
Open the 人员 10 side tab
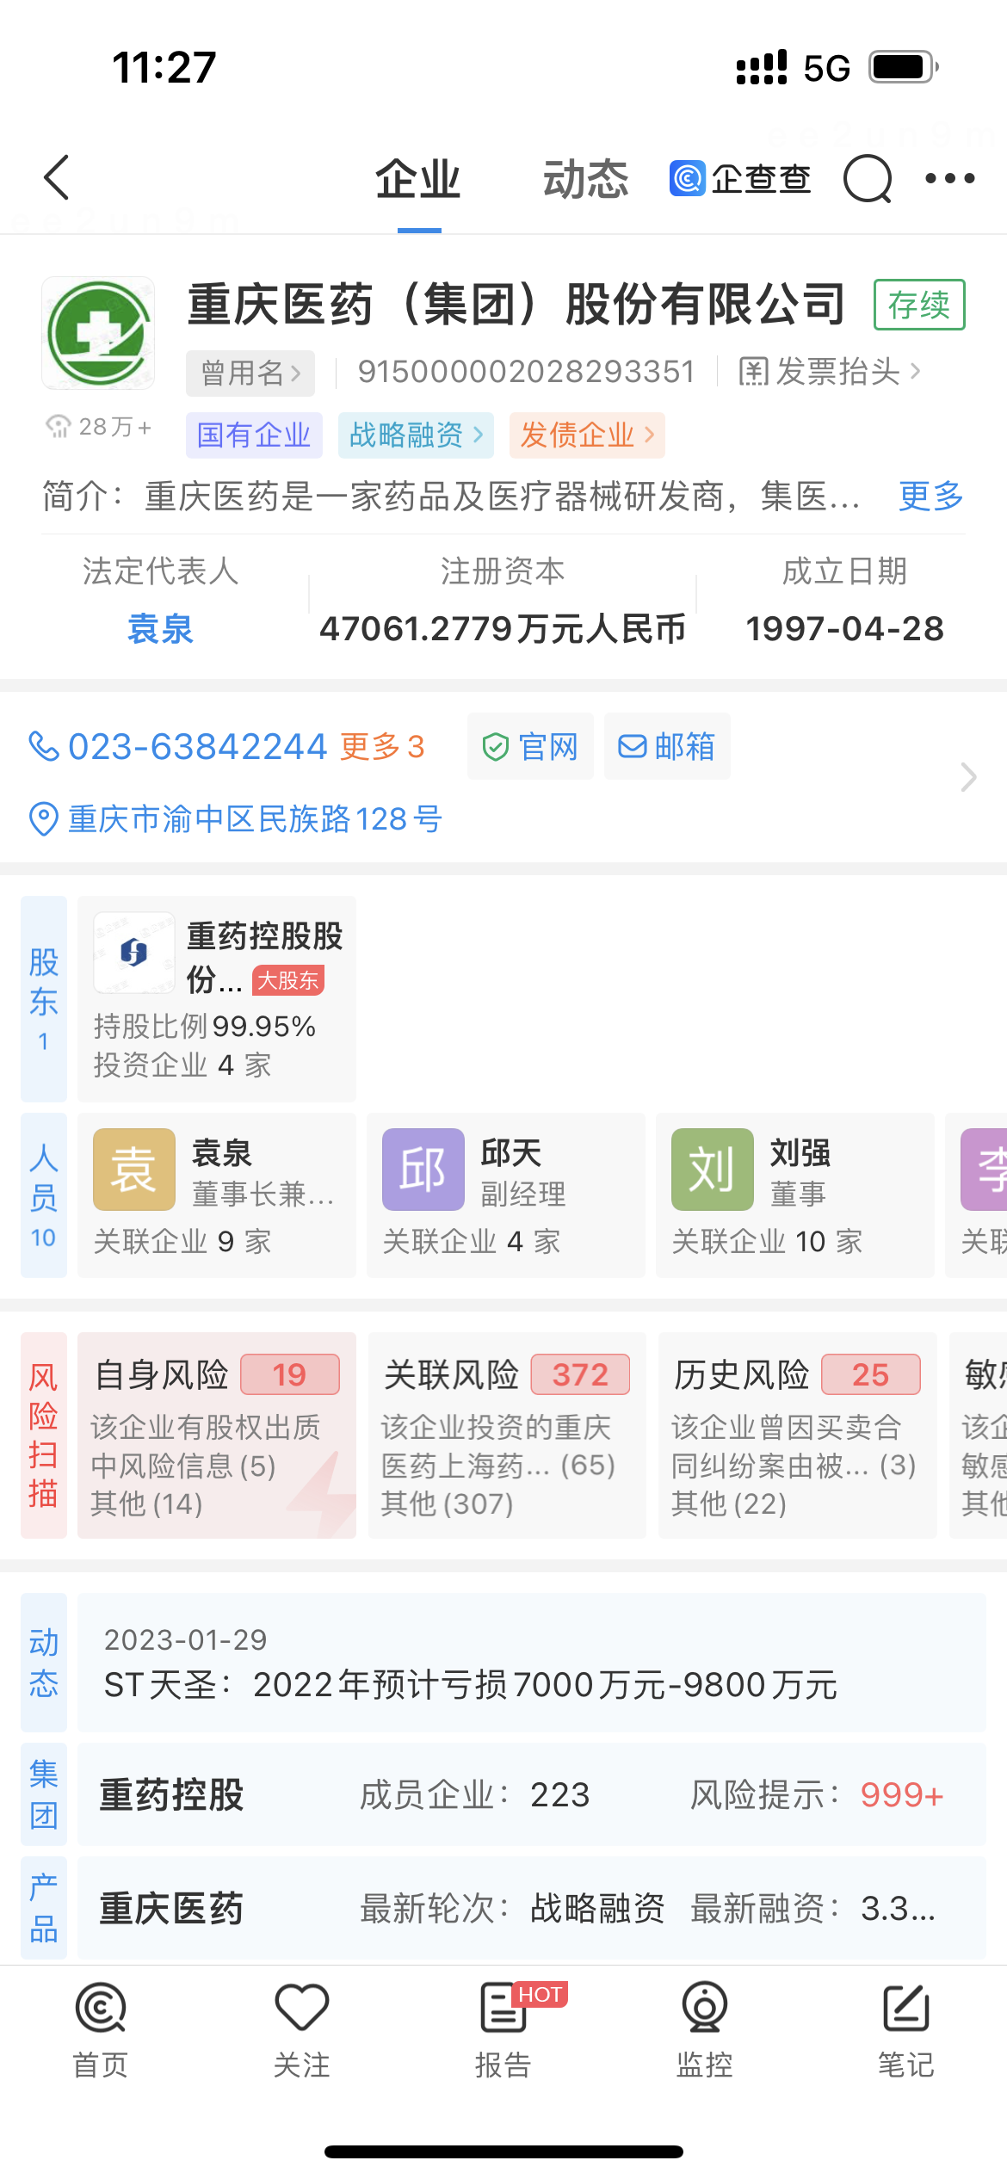click(x=44, y=1194)
